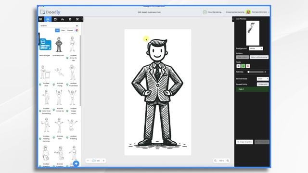The height and width of the screenshot is (173, 308).
Task: Collapse left panel with toolbar arrow
Action: pos(82,19)
